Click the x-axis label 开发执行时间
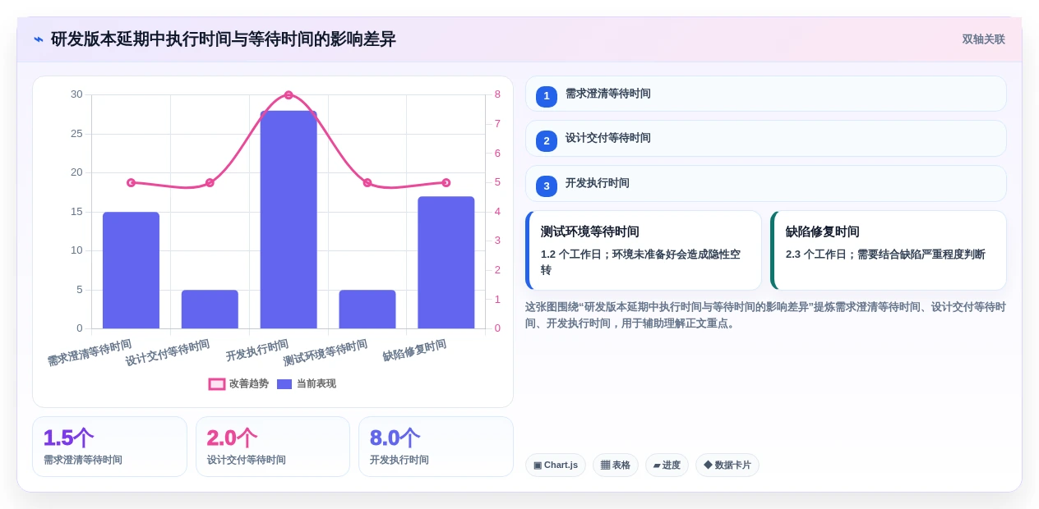This screenshot has height=509, width=1039. (x=257, y=351)
